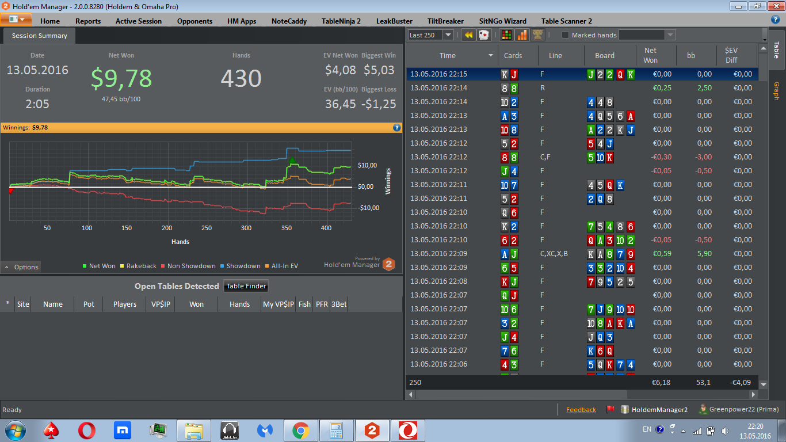Click the help icon on Winnings bar

pos(396,128)
